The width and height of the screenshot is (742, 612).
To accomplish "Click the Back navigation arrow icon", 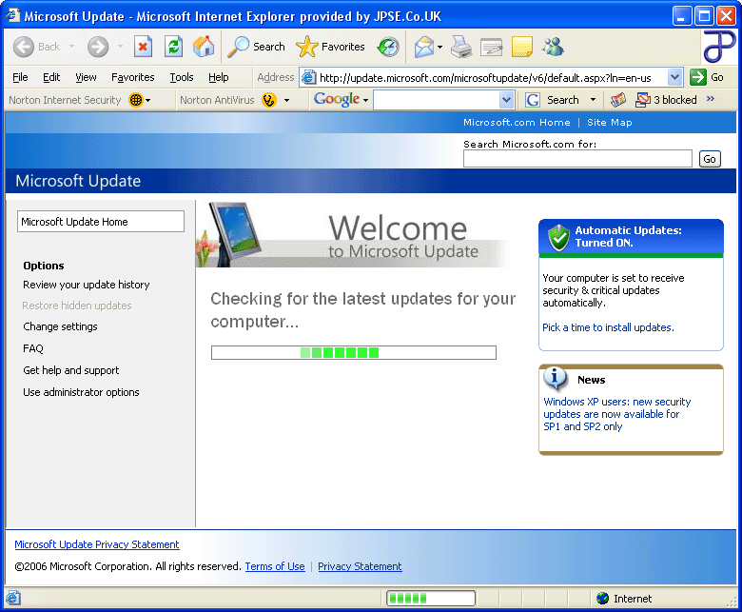I will [23, 47].
